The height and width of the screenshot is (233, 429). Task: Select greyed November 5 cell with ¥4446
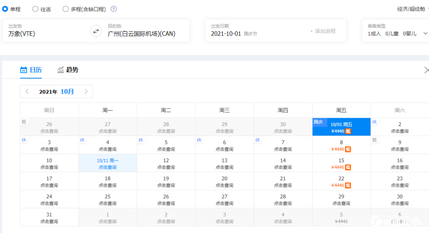point(342,218)
